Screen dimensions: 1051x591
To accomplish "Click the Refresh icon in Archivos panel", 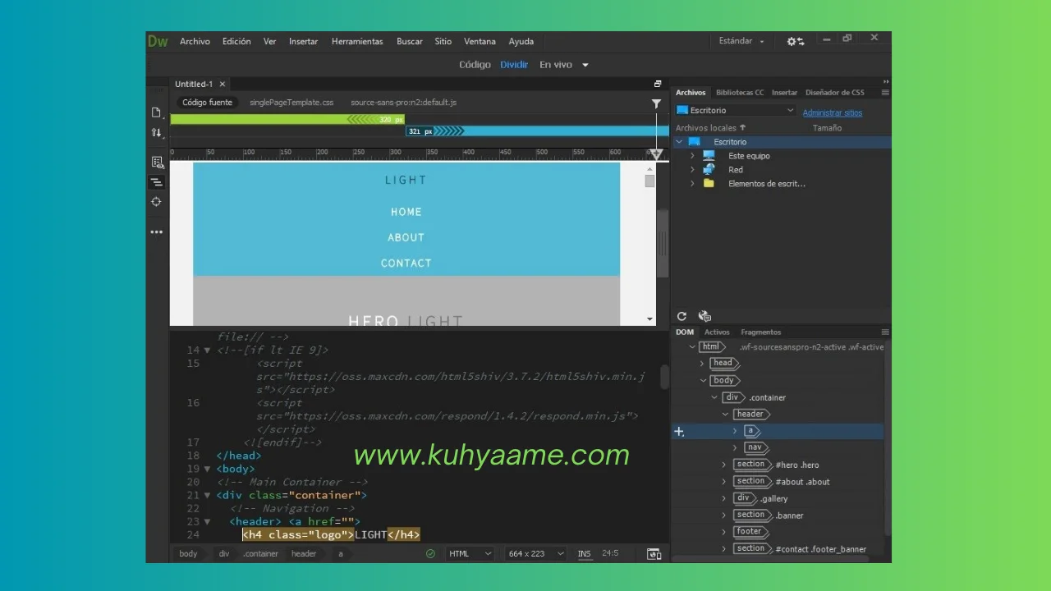I will pos(682,316).
